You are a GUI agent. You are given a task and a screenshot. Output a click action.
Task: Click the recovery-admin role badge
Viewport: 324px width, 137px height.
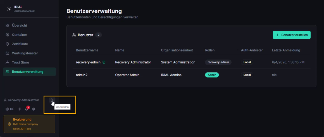click(218, 62)
